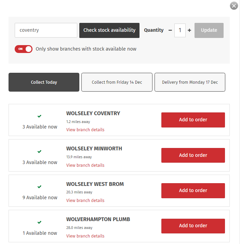This screenshot has width=240, height=244.
Task: Add to order from Wolseley Coventry
Action: [193, 120]
